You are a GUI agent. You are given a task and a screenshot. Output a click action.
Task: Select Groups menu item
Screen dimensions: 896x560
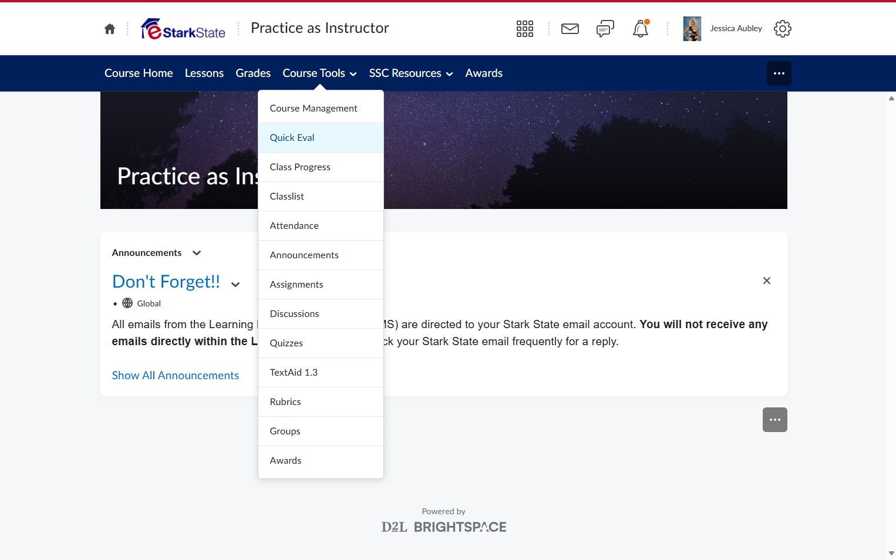pyautogui.click(x=321, y=431)
